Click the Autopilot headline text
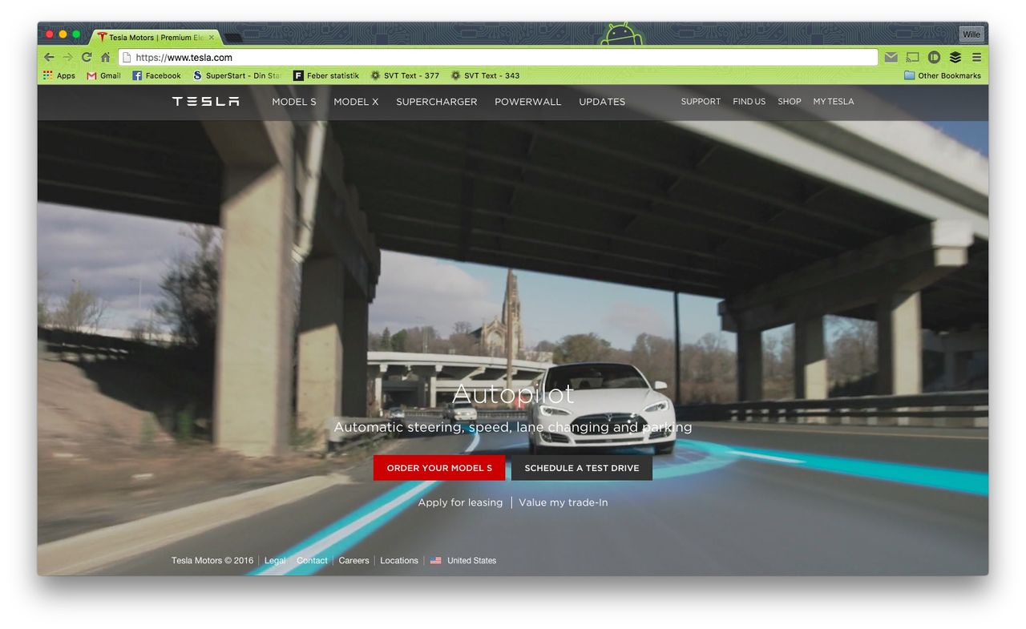The image size is (1026, 629). [x=513, y=394]
